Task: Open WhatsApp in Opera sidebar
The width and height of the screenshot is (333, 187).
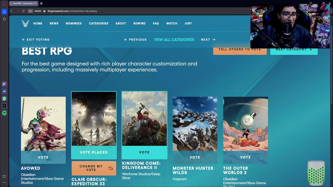Action: (x=4, y=99)
